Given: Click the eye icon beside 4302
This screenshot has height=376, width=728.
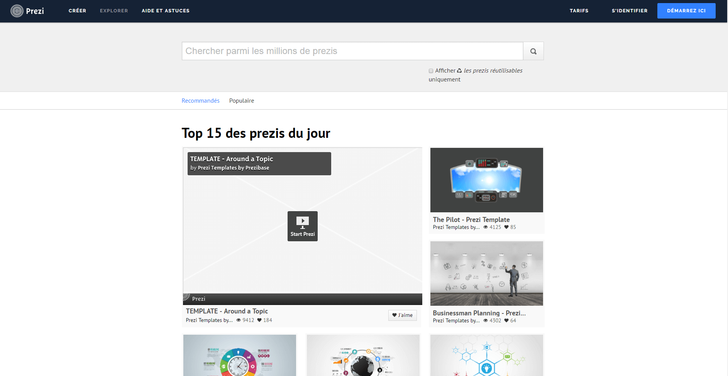Looking at the screenshot, I should pos(486,320).
